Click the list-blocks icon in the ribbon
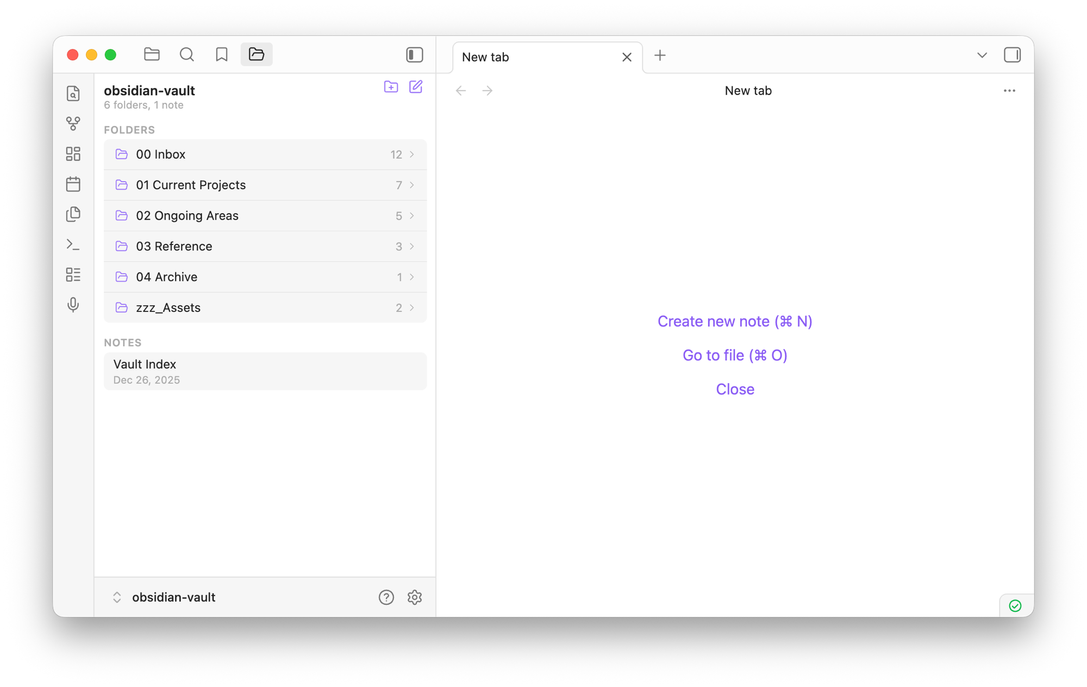Screen dimensions: 1087x687 click(73, 274)
